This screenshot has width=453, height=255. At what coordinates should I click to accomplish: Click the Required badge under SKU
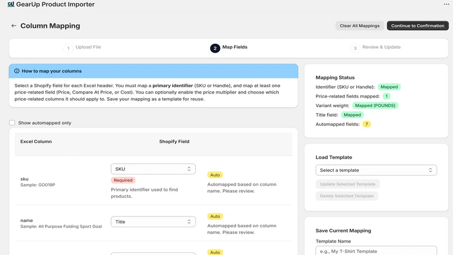click(123, 180)
